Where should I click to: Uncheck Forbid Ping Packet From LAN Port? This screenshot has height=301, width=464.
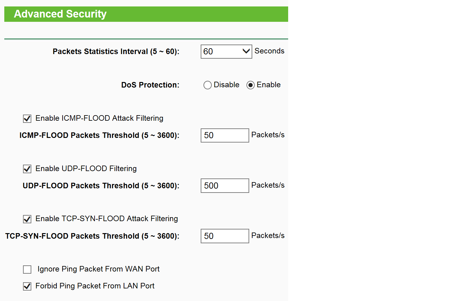tap(27, 286)
